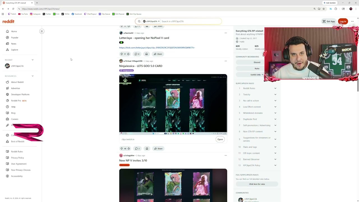Remove the r/RPClipsGTA search filter chip

coord(159,21)
